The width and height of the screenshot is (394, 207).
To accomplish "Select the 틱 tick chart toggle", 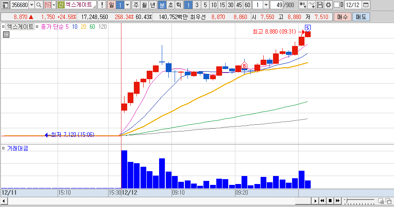I will [179, 5].
